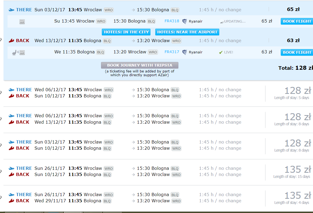The width and height of the screenshot is (313, 213).
Task: Open Hotels: In the City
Action: (126, 32)
